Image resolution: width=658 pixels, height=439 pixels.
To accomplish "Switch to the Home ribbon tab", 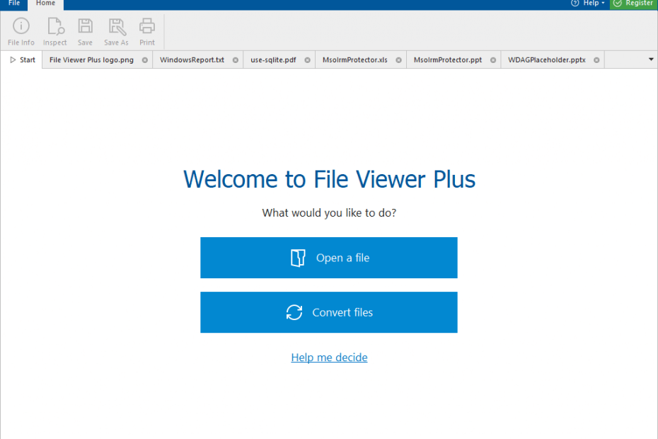I will pos(45,4).
